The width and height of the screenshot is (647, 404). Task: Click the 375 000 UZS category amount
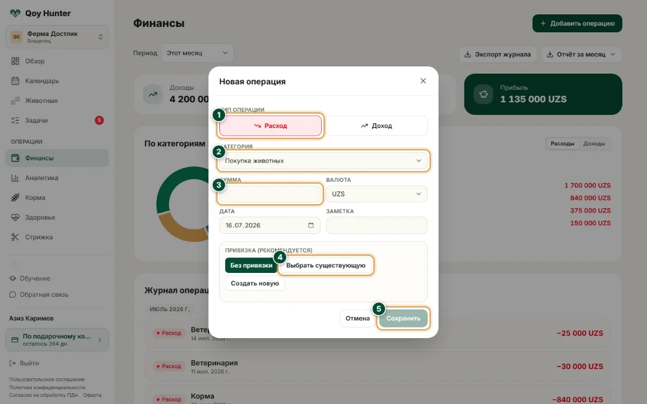(590, 211)
